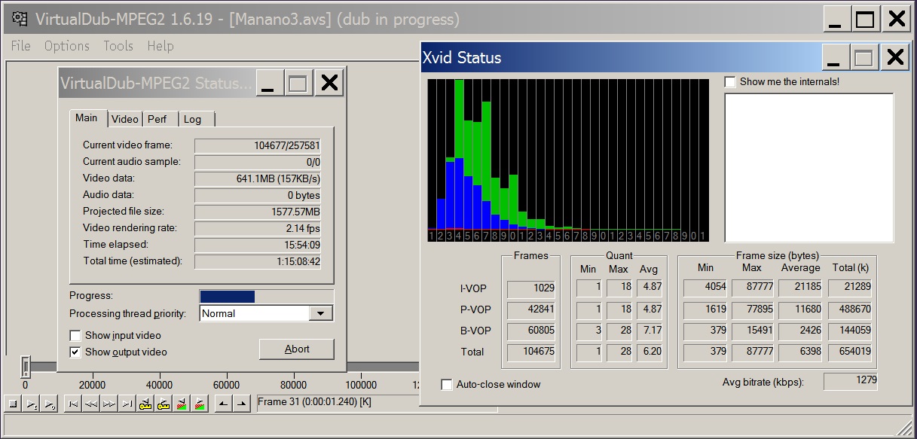The height and width of the screenshot is (439, 917).
Task: Click the estimated total time 1:15:08:42
Action: click(258, 261)
